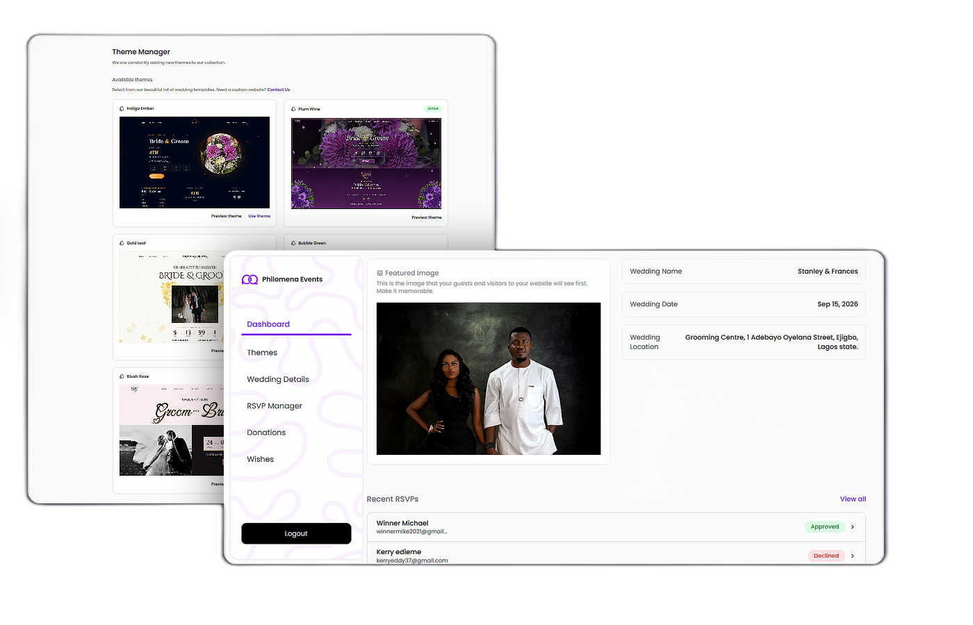Click the Stanley & Frances wedding name value

click(x=828, y=272)
